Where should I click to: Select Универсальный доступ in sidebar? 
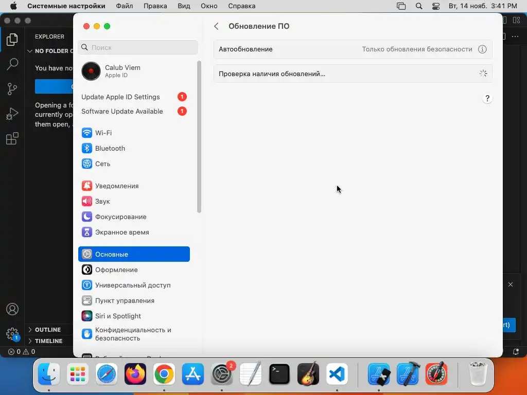coord(134,285)
